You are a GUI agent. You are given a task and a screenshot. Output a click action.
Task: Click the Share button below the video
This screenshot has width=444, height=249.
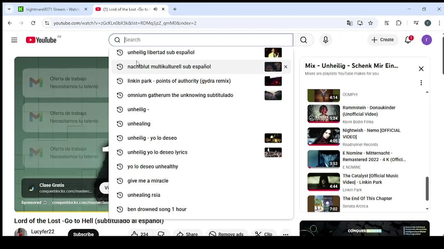[187, 234]
